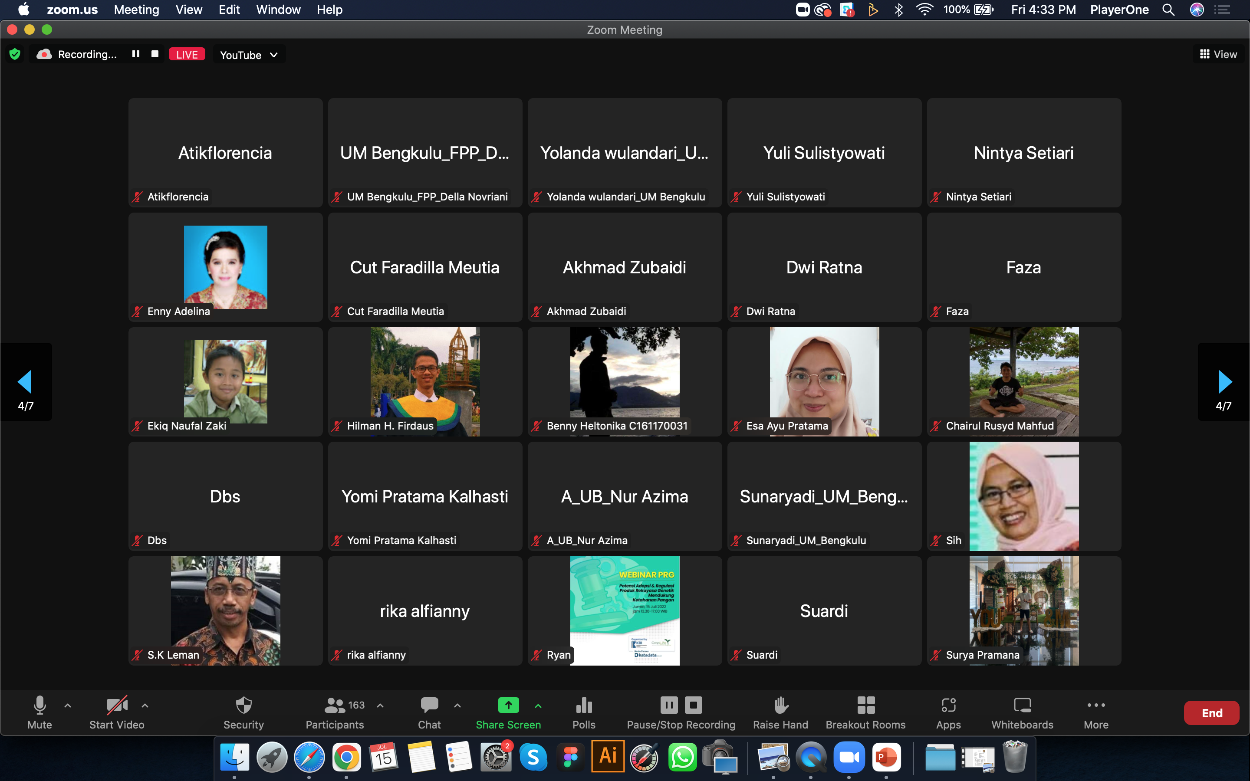
Task: Select Enny Adelina's video tile
Action: (x=225, y=267)
